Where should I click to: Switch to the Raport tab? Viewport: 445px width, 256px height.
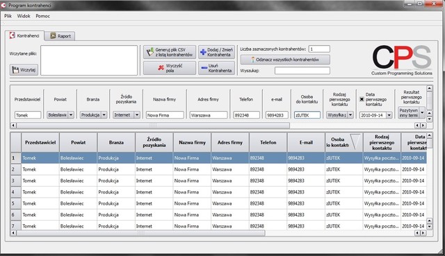60,36
